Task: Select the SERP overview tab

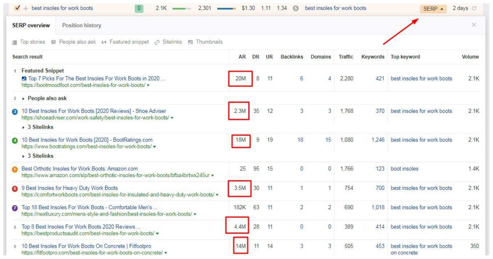Action: pos(31,25)
